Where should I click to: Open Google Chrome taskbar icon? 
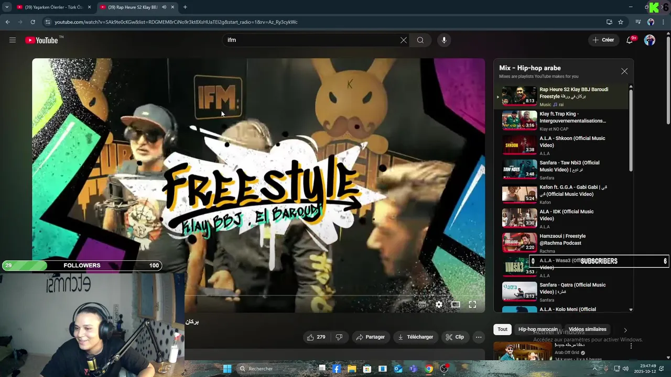pyautogui.click(x=429, y=369)
